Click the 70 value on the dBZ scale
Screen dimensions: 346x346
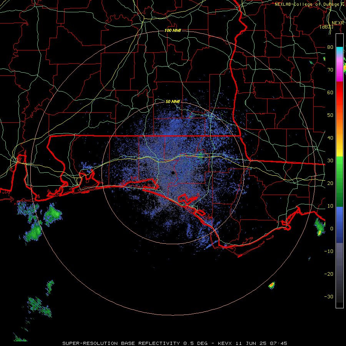pyautogui.click(x=330, y=70)
